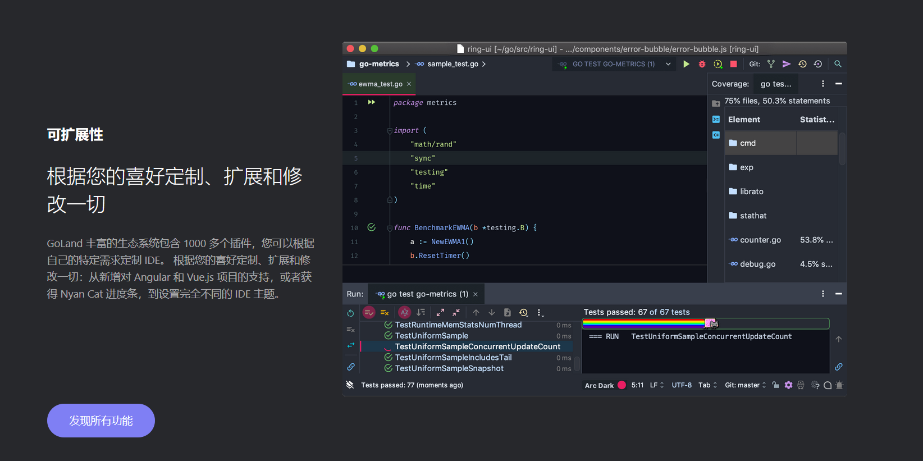
Task: Toggle sort tests by duration
Action: tap(421, 312)
